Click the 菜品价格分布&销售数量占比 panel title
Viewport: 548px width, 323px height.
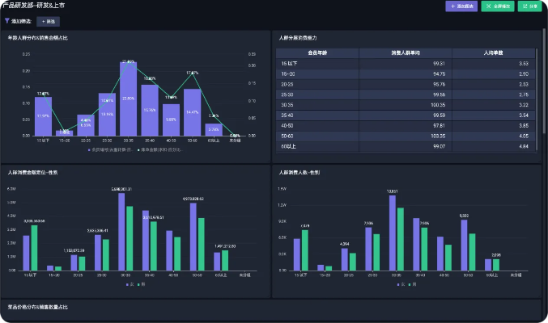tap(38, 307)
